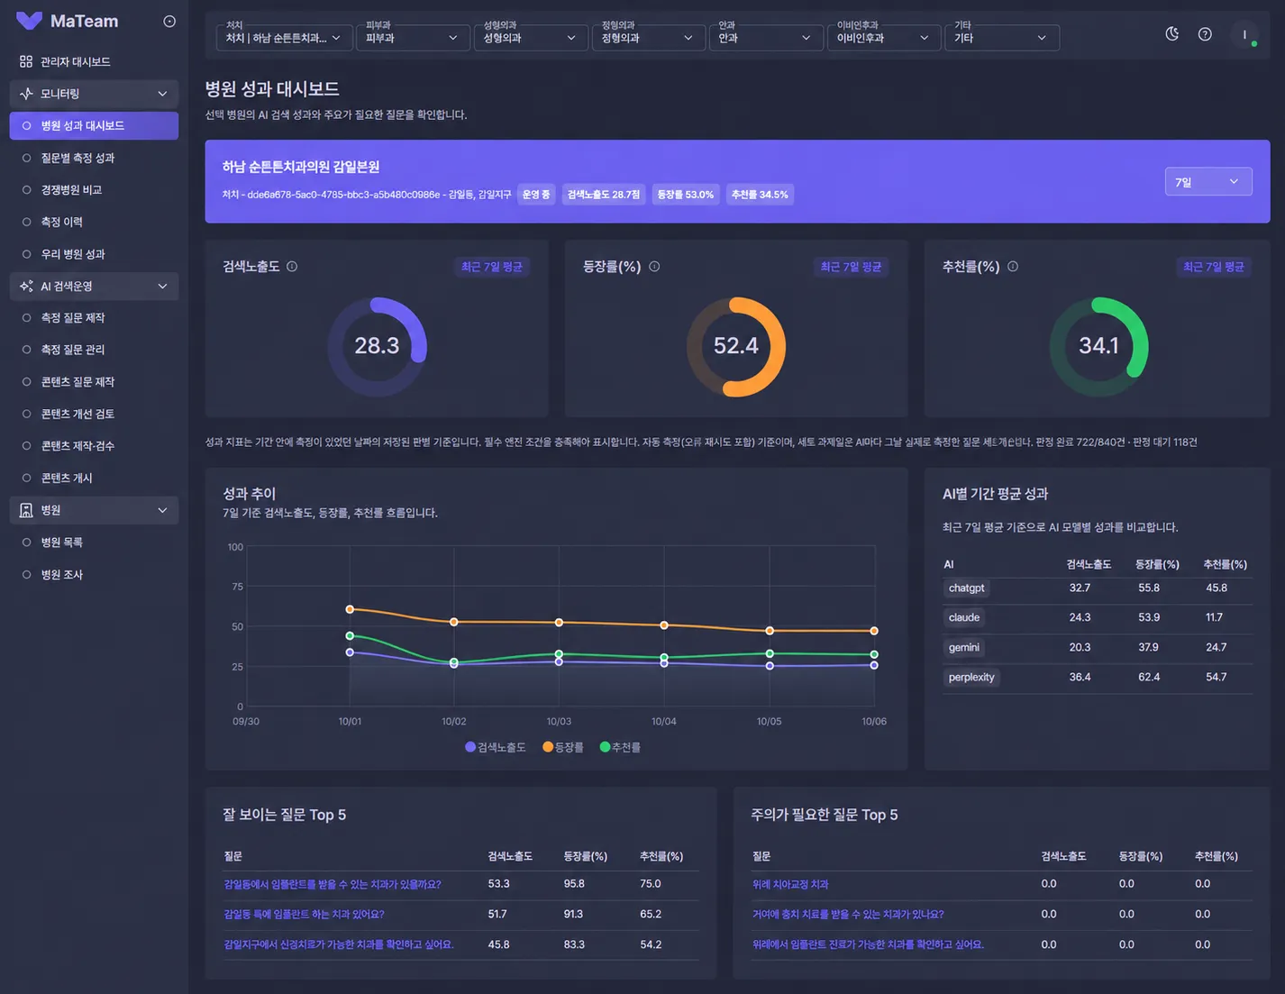The width and height of the screenshot is (1285, 994).
Task: Toggle 추천률 legend series in chart
Action: tap(620, 747)
